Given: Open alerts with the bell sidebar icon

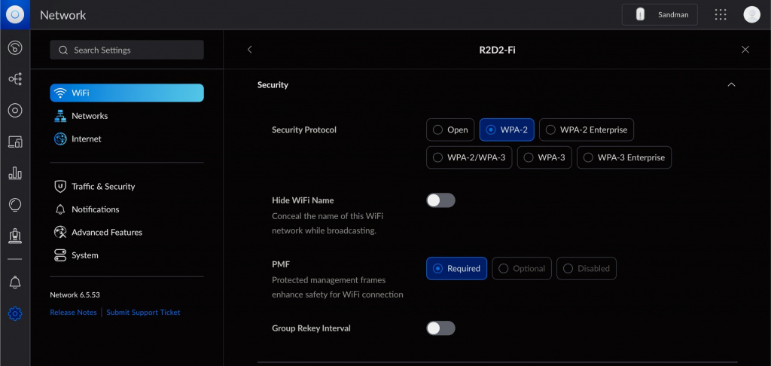Looking at the screenshot, I should pos(15,282).
